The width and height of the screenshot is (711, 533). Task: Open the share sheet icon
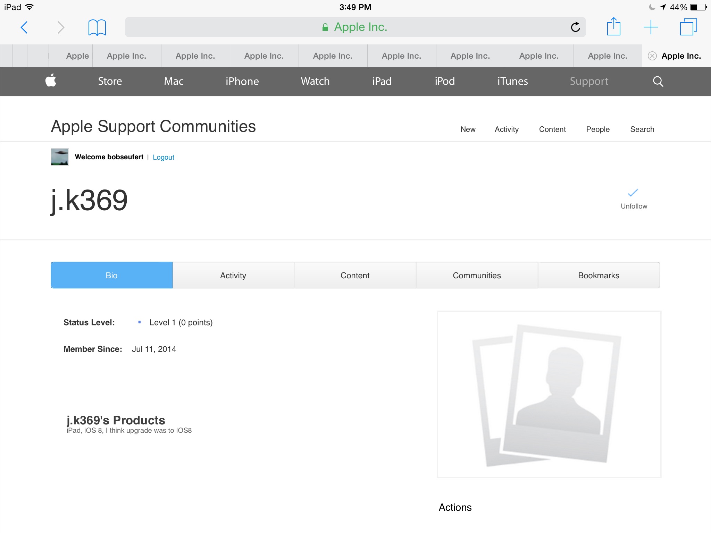click(x=613, y=27)
